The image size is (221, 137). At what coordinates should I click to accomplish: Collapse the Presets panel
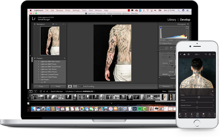35,58
